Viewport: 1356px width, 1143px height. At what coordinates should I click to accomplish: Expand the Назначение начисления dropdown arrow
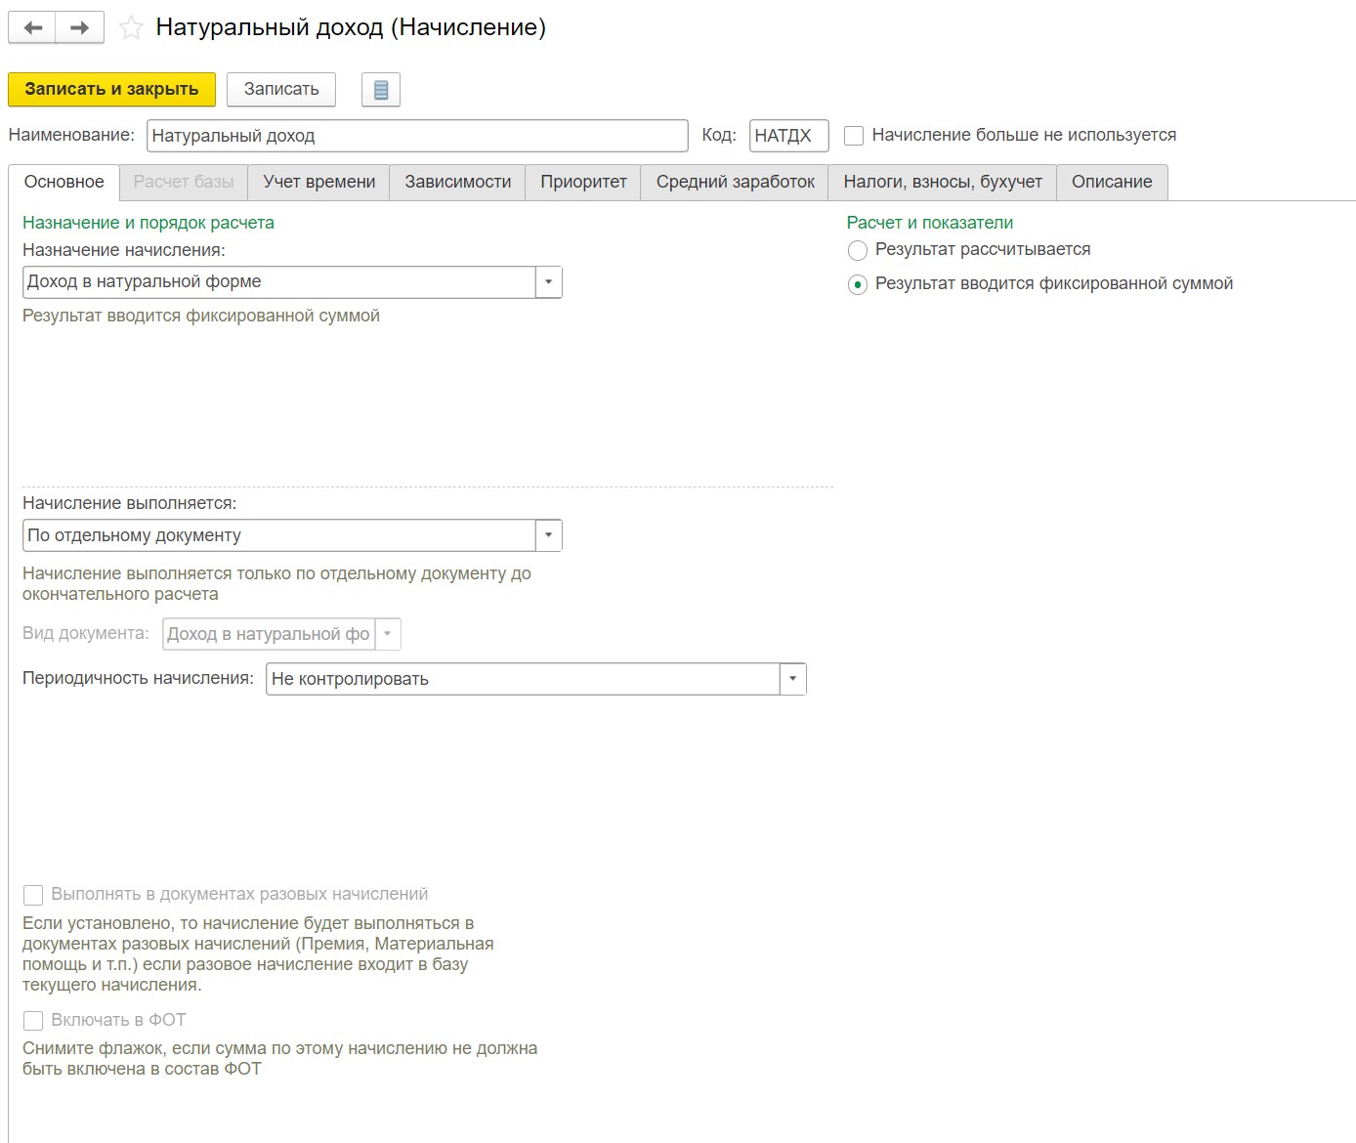click(x=548, y=282)
